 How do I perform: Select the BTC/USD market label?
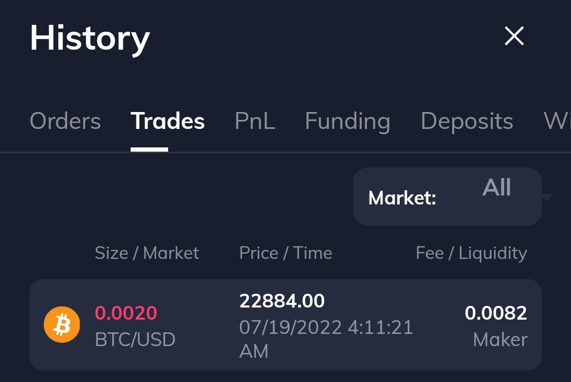pyautogui.click(x=135, y=339)
